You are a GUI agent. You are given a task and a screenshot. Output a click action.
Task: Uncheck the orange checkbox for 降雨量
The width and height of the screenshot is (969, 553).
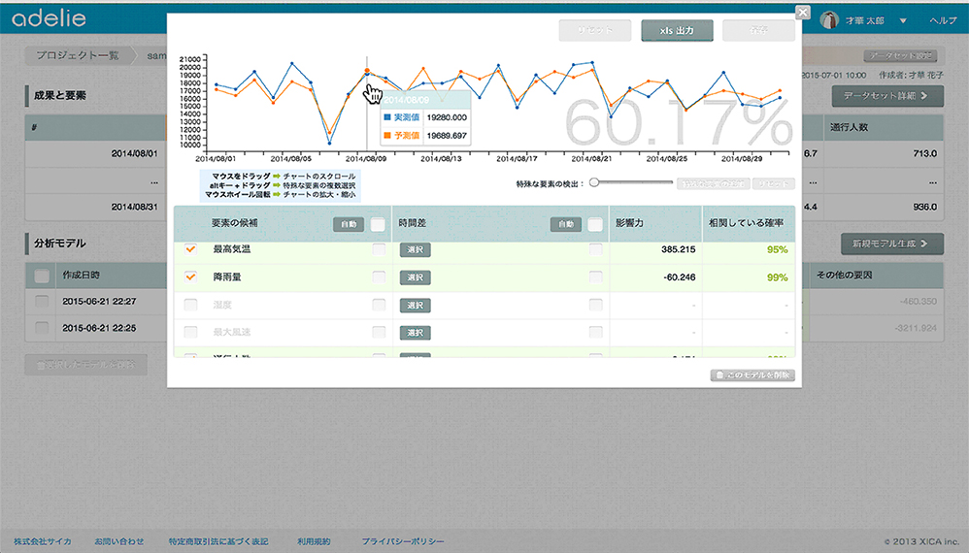190,277
